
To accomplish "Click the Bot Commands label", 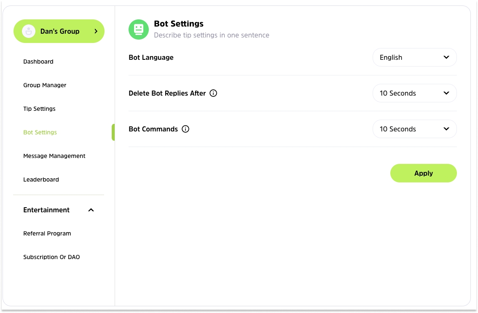I will click(x=153, y=129).
